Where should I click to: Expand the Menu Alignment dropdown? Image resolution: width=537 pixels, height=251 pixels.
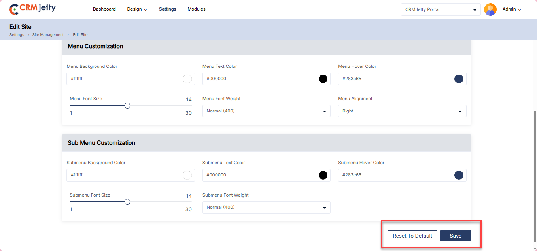click(402, 111)
